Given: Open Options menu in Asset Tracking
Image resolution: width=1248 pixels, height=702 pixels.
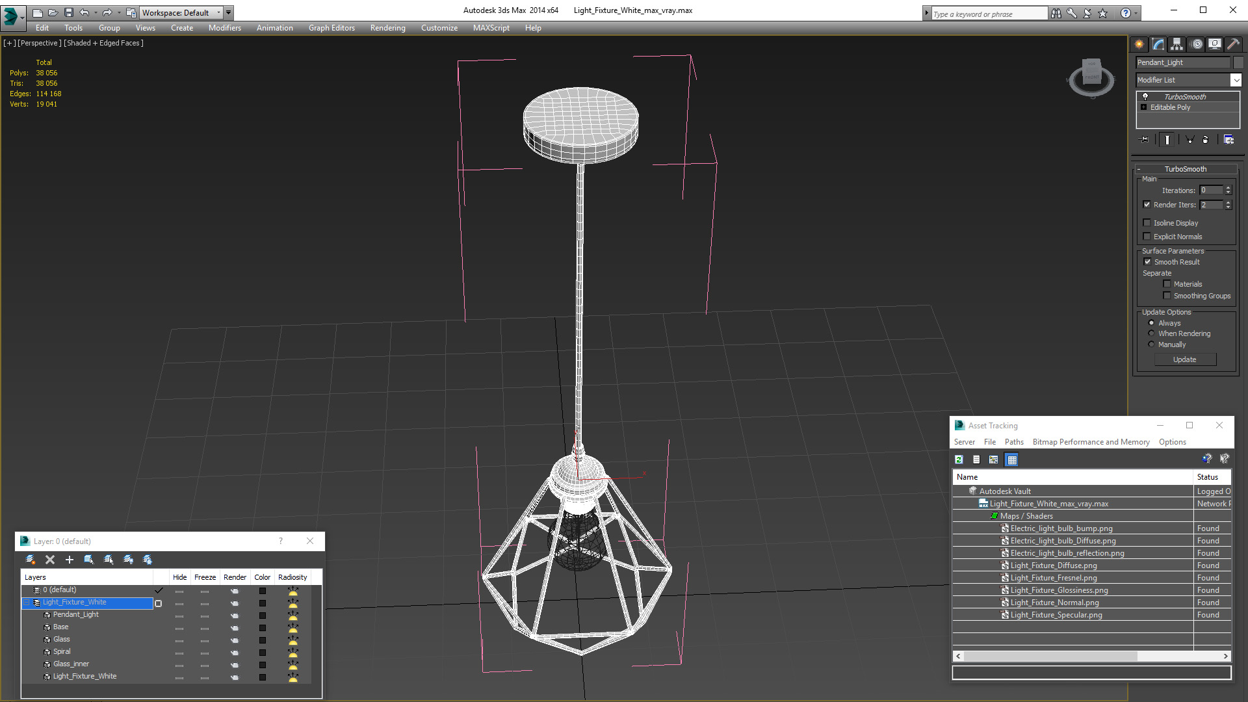Looking at the screenshot, I should [x=1172, y=442].
